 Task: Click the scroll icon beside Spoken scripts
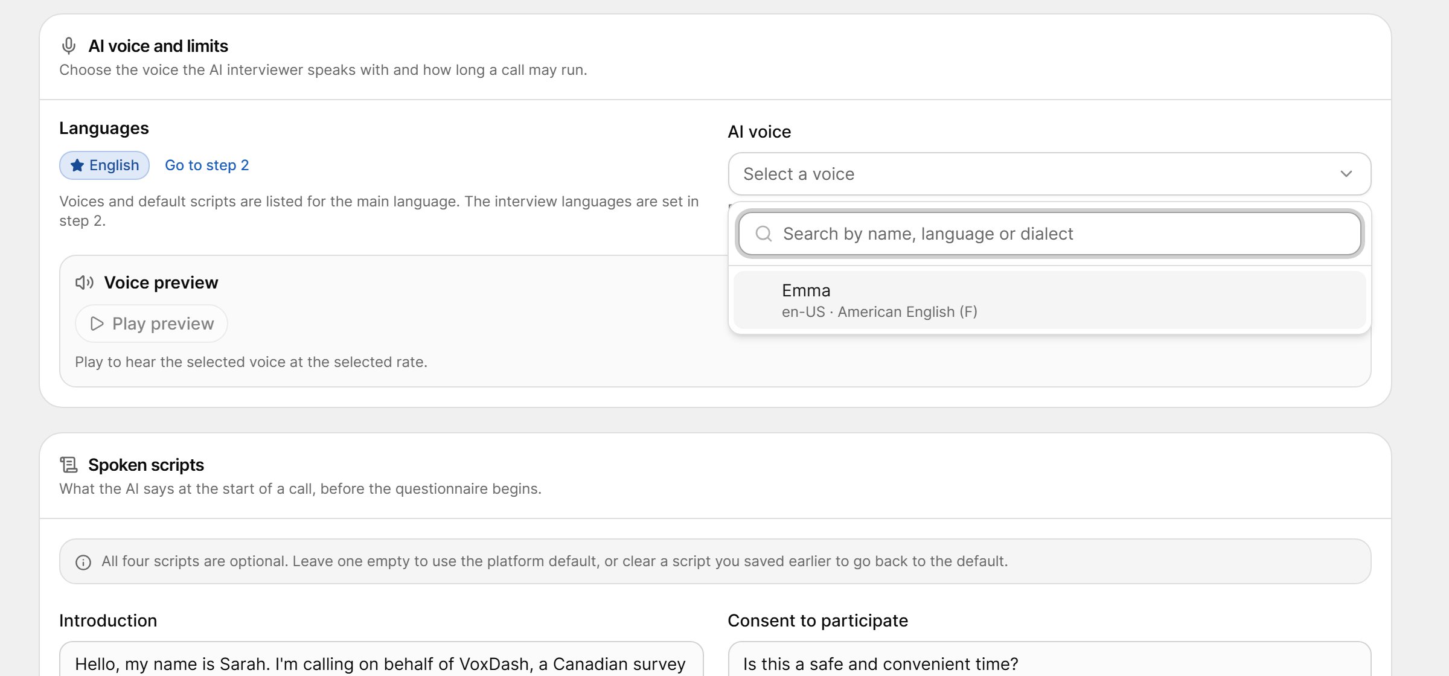(69, 465)
